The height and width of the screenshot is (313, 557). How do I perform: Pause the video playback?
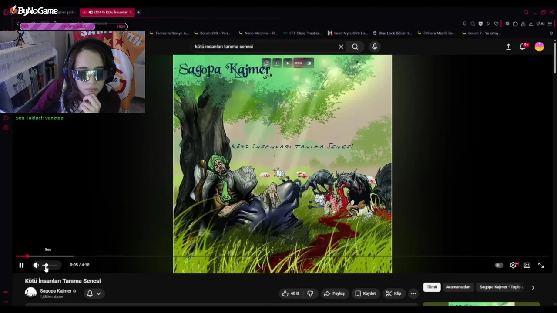21,265
